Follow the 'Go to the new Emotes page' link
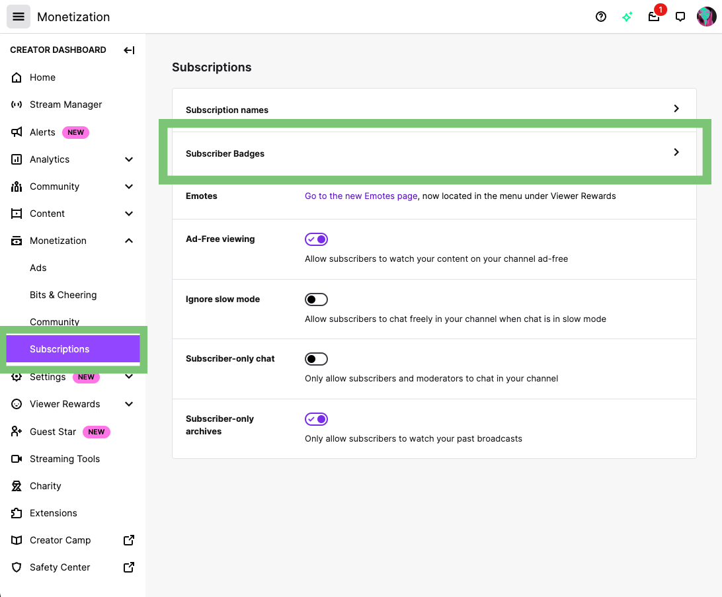 361,196
